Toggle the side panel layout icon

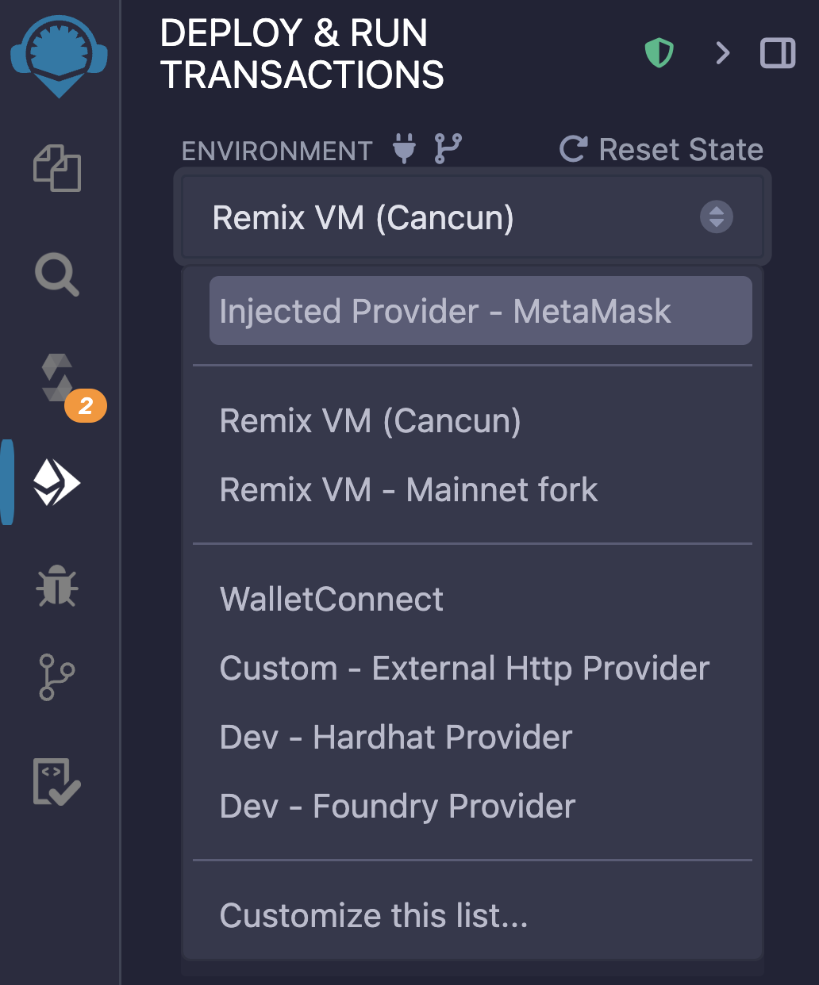click(778, 53)
